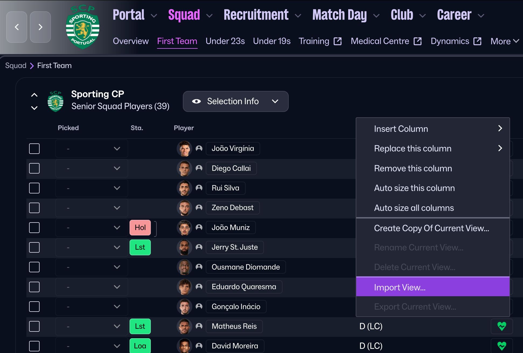The image size is (523, 353).
Task: Click the person icon beside João Virgínia
Action: (199, 148)
